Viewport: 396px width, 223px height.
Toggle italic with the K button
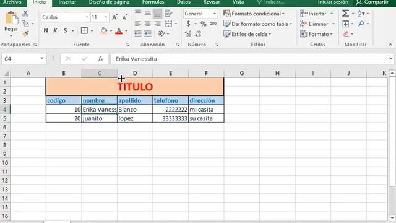pyautogui.click(x=55, y=30)
